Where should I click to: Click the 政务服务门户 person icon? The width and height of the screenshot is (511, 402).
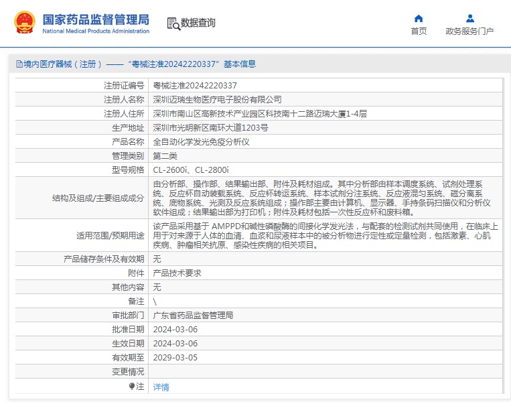coord(469,18)
